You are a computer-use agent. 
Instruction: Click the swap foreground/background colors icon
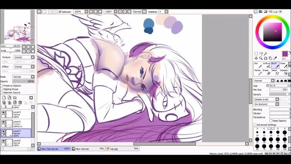click(290, 53)
